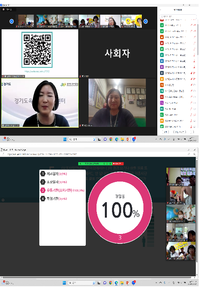Open gallery thumbnail of woman wearing glasses
Screen dimensions: 199x287
coord(110,21)
